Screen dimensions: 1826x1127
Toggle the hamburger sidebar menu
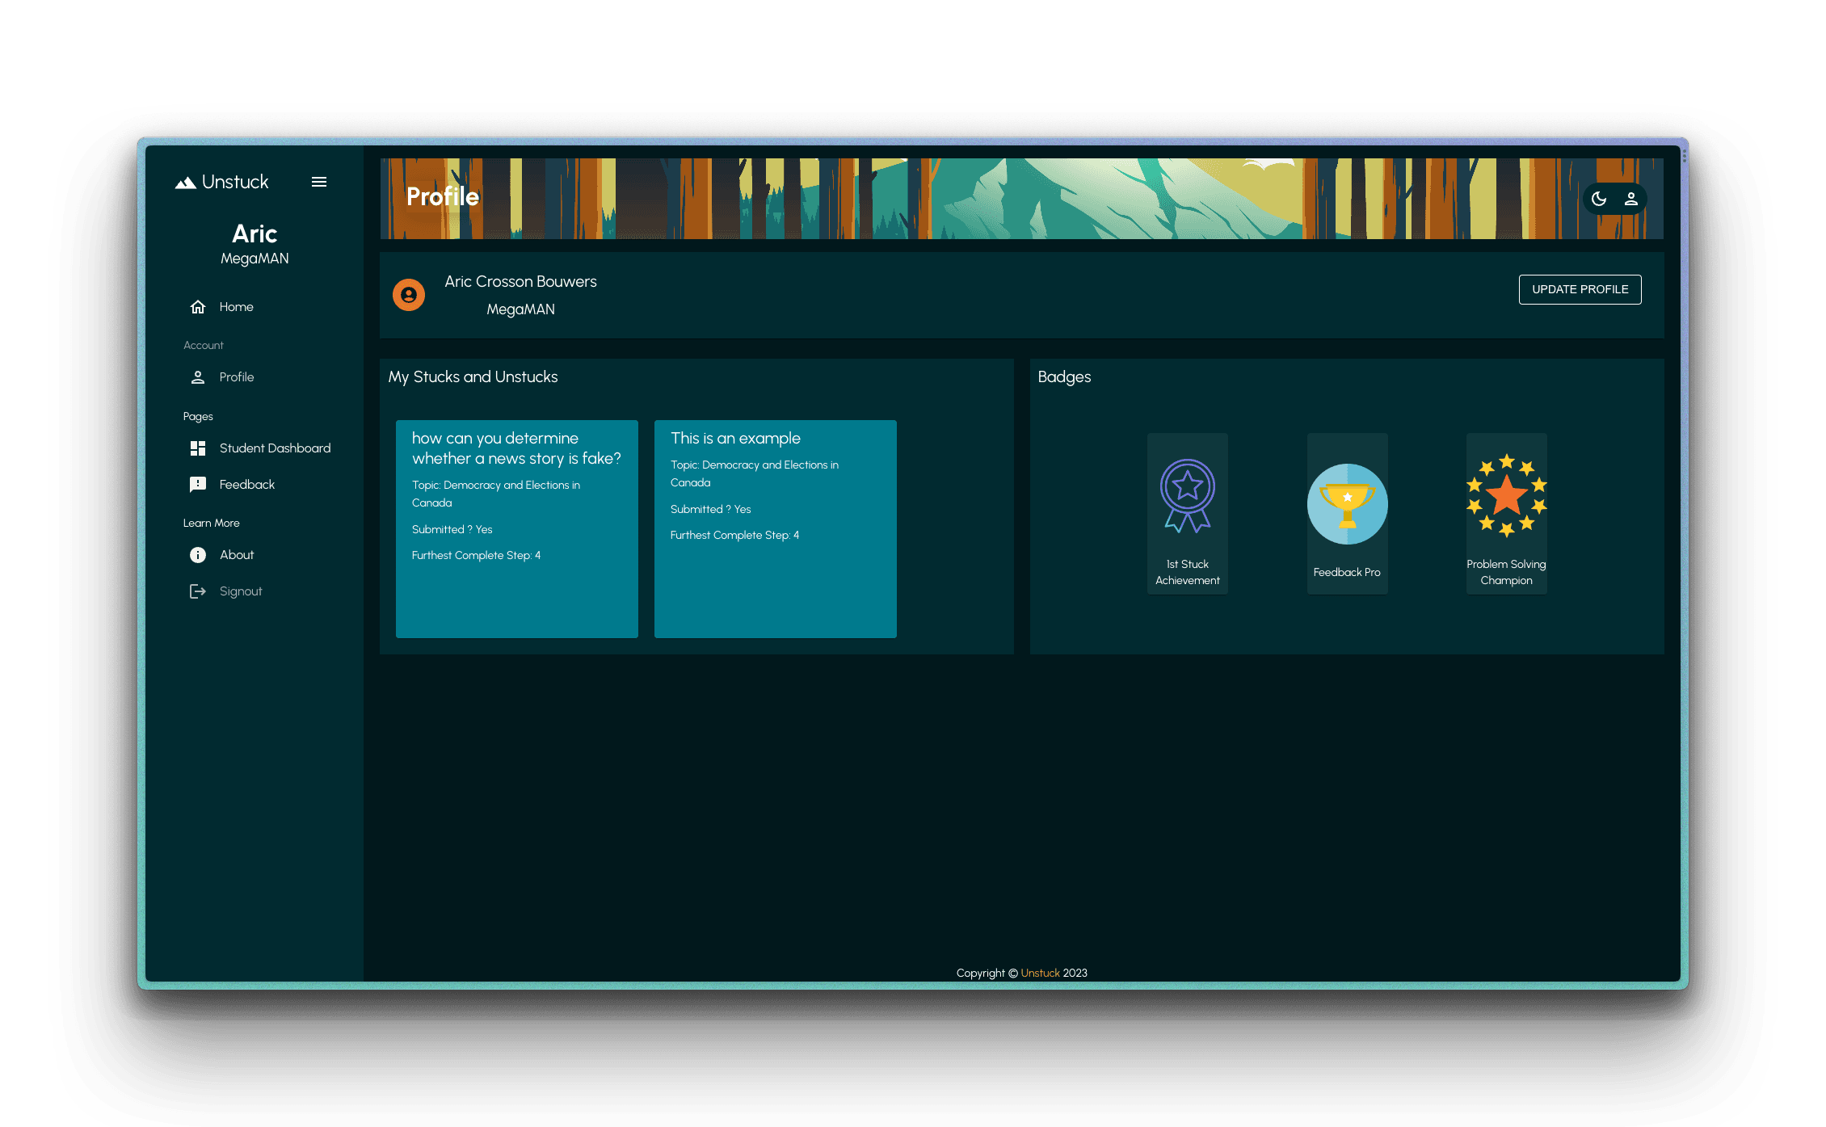point(319,182)
